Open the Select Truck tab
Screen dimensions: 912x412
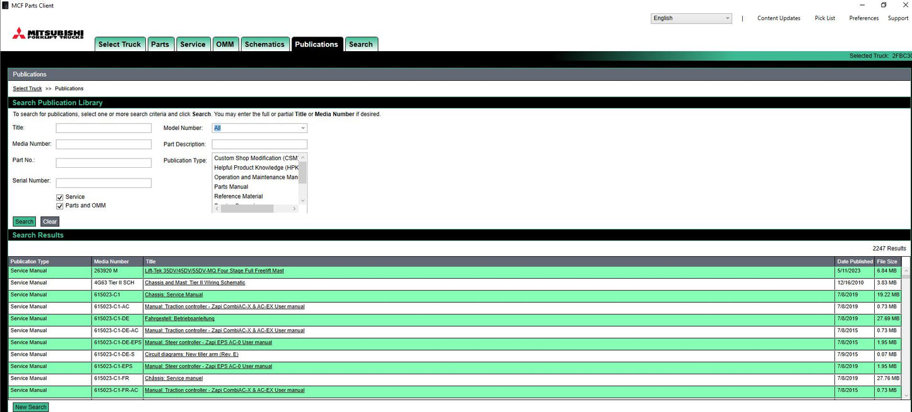click(x=120, y=44)
